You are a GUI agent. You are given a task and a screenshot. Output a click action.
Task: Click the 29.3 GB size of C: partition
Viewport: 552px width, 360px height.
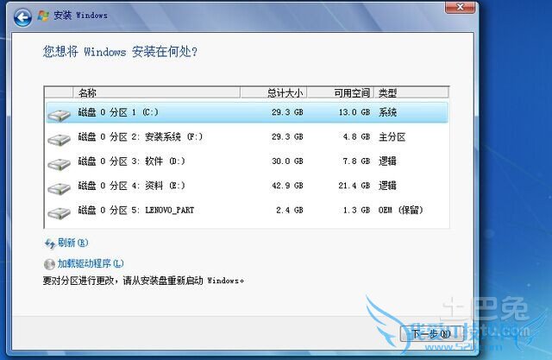287,112
